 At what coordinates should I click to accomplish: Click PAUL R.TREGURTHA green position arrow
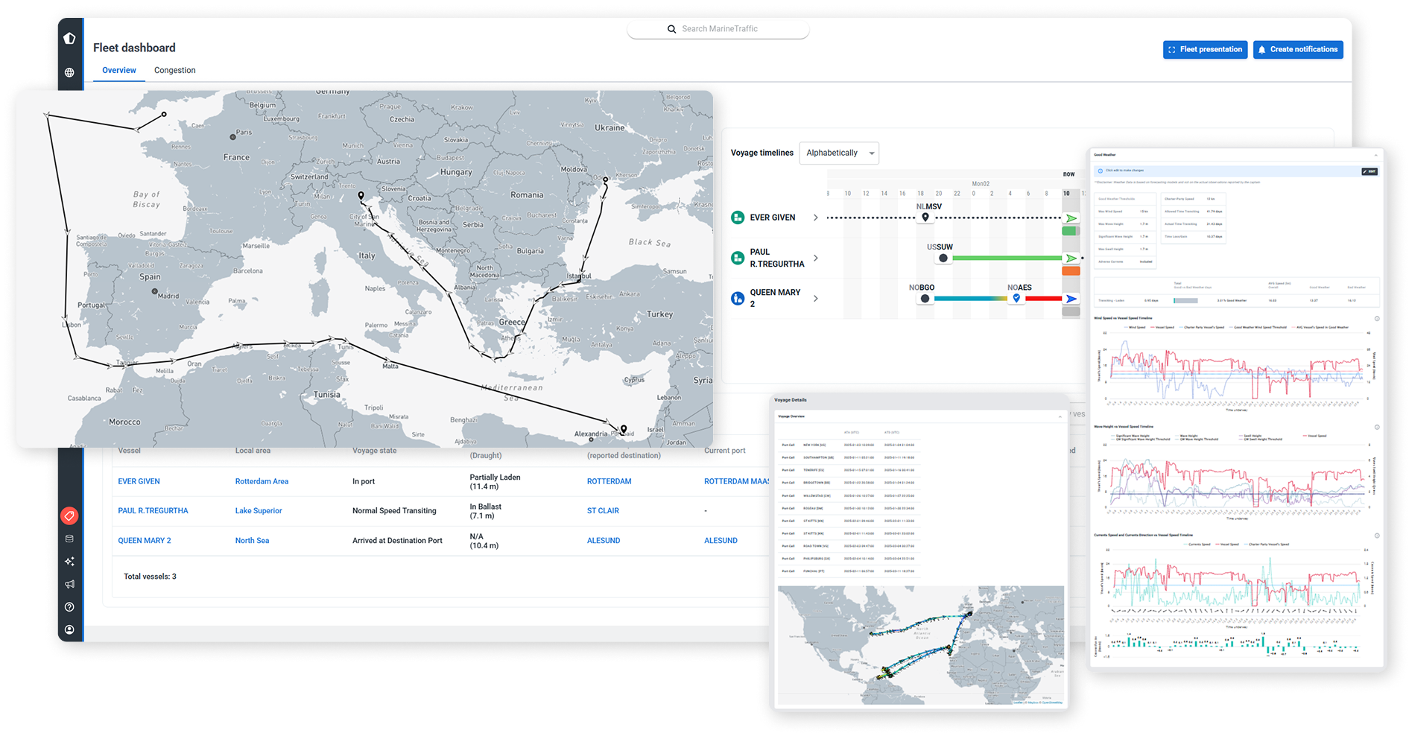(1071, 258)
